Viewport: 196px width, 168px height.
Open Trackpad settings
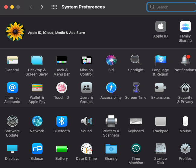click(x=160, y=121)
